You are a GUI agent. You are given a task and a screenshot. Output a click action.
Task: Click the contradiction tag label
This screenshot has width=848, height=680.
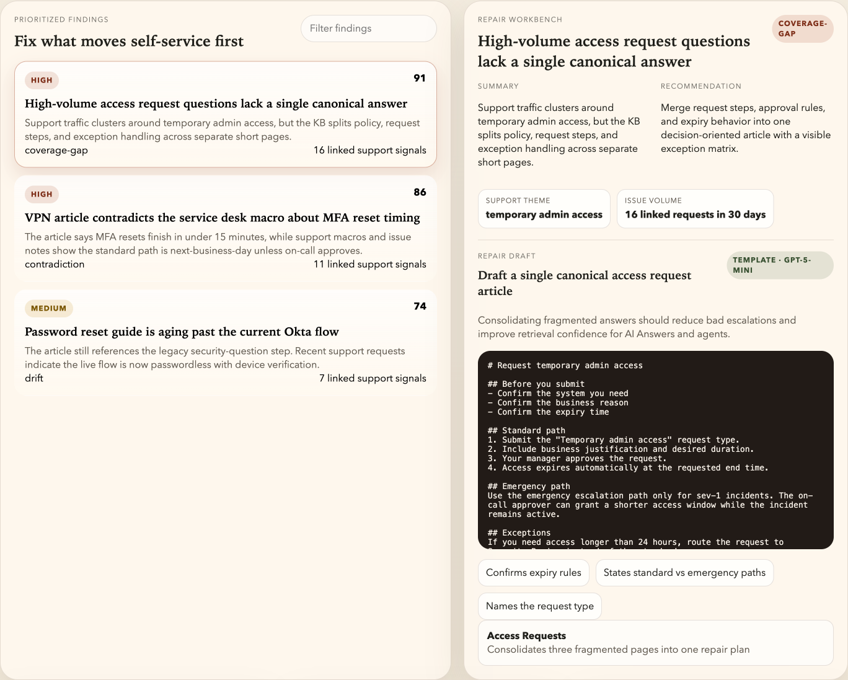(x=55, y=264)
